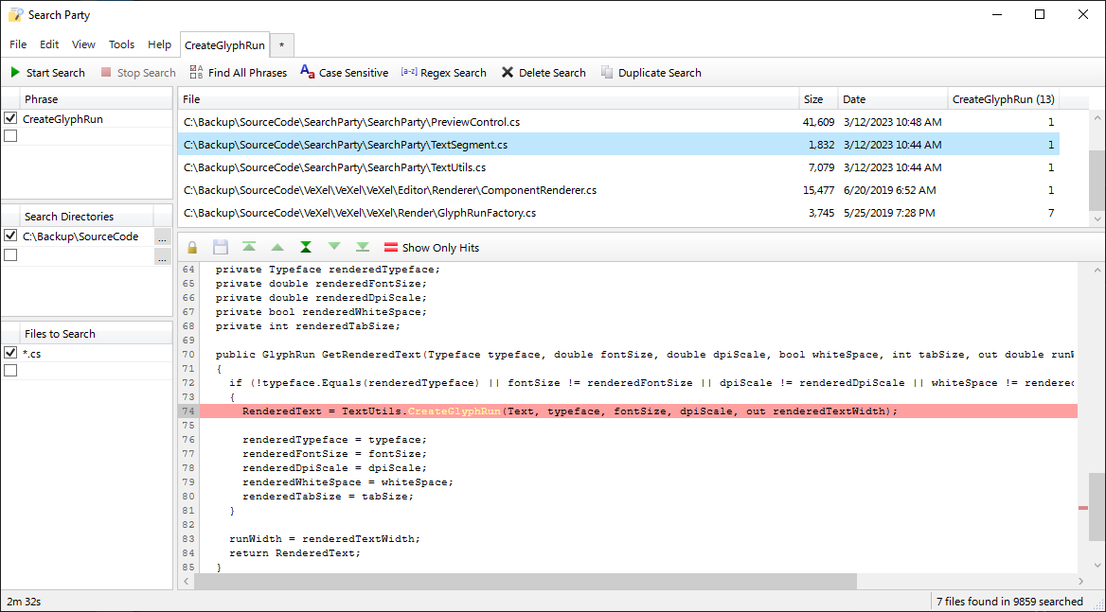Toggle Show Only Hits
The width and height of the screenshot is (1106, 612).
(x=432, y=248)
